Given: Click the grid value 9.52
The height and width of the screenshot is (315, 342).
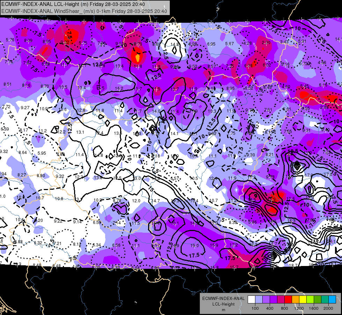Looking at the screenshot, I should point(193,66).
